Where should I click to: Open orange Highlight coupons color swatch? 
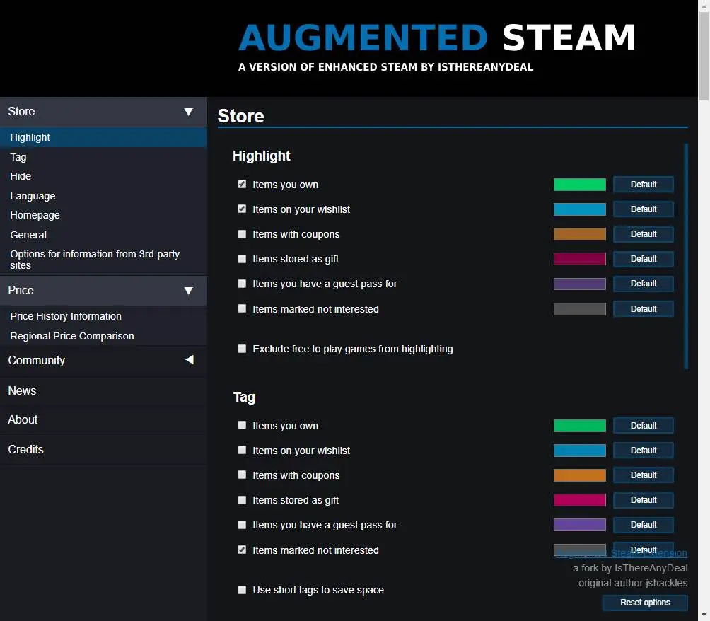click(x=580, y=234)
